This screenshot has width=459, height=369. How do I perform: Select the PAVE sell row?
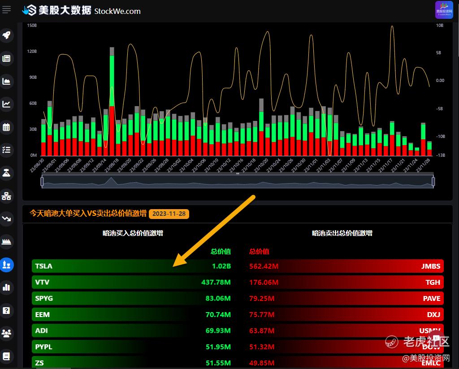coord(346,298)
